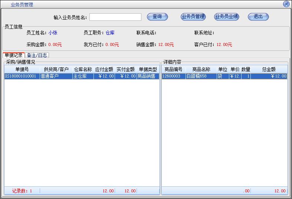Open 业务员管理 management button

[193, 17]
